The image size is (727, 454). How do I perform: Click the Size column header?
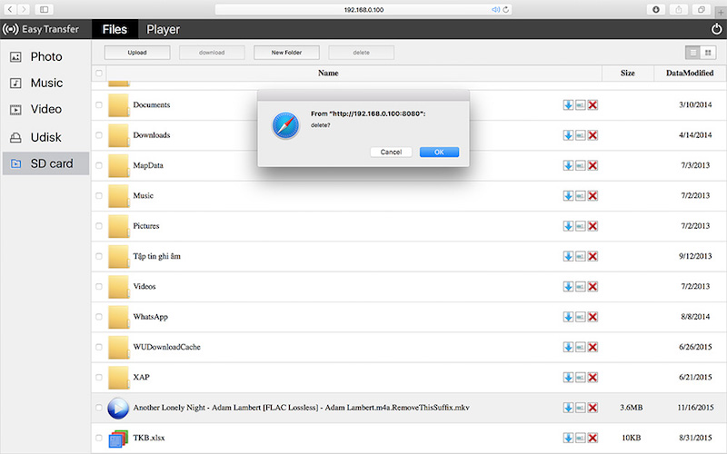click(x=628, y=74)
